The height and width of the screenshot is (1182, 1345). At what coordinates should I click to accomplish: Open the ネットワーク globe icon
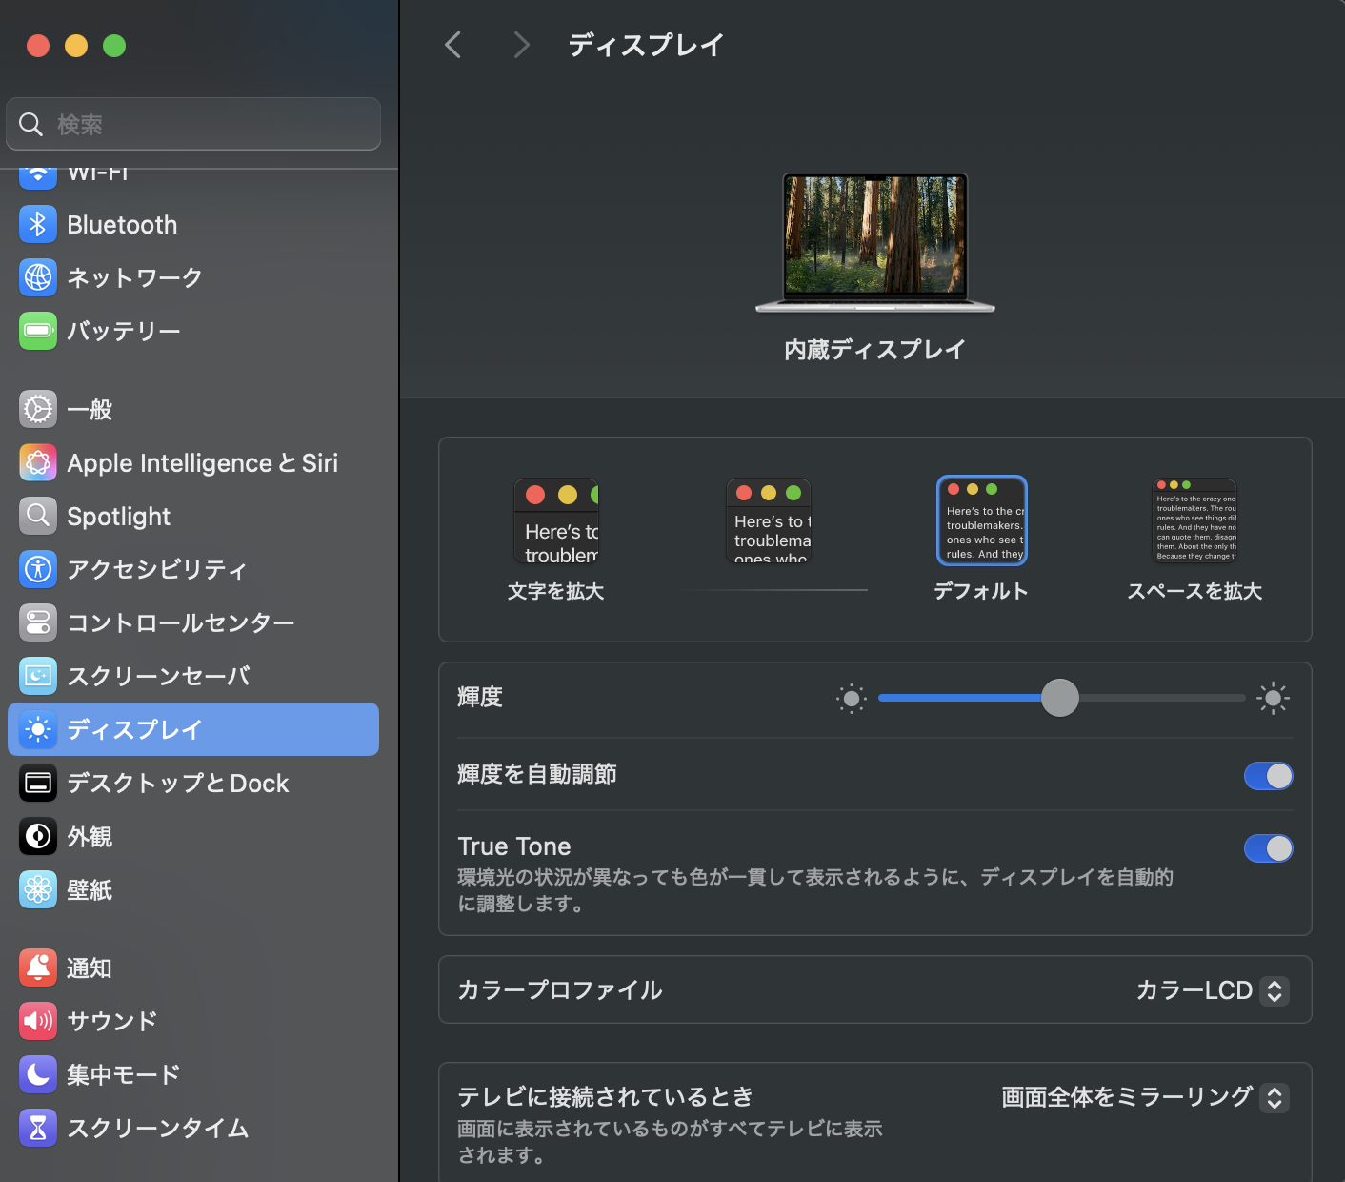(38, 277)
